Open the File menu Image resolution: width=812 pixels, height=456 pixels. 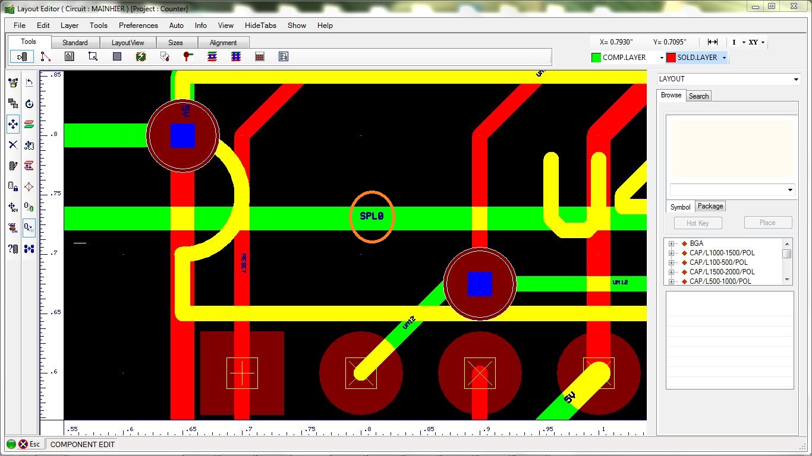20,26
